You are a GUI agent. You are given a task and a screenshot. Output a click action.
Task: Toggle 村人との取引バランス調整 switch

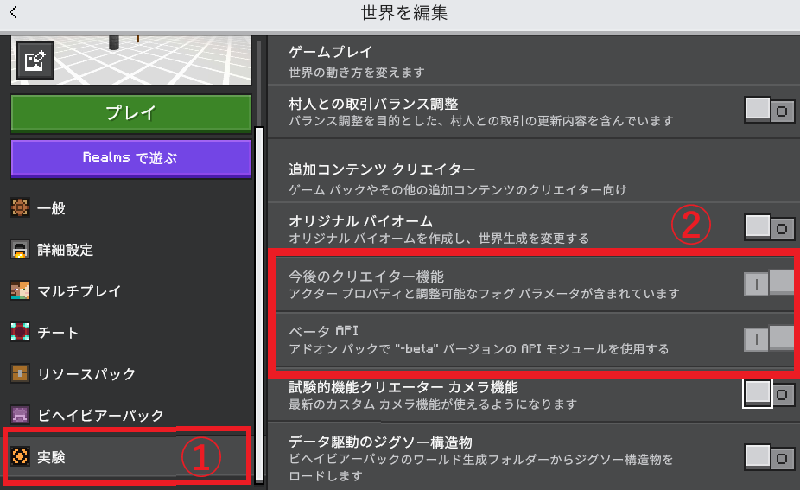coord(769,111)
